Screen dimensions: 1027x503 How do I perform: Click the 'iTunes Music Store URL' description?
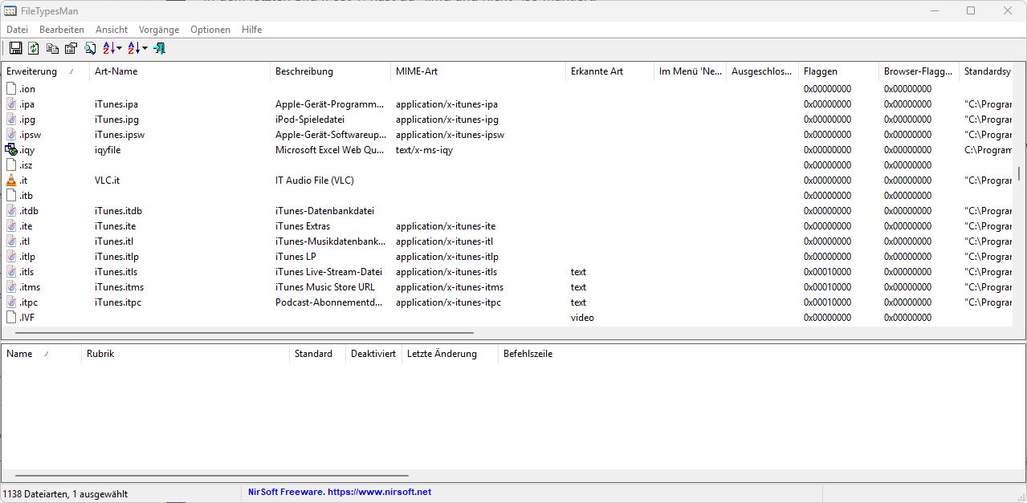point(325,287)
